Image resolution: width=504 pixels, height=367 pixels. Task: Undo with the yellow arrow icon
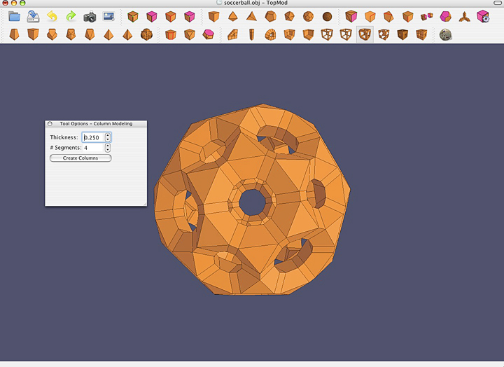pyautogui.click(x=52, y=16)
